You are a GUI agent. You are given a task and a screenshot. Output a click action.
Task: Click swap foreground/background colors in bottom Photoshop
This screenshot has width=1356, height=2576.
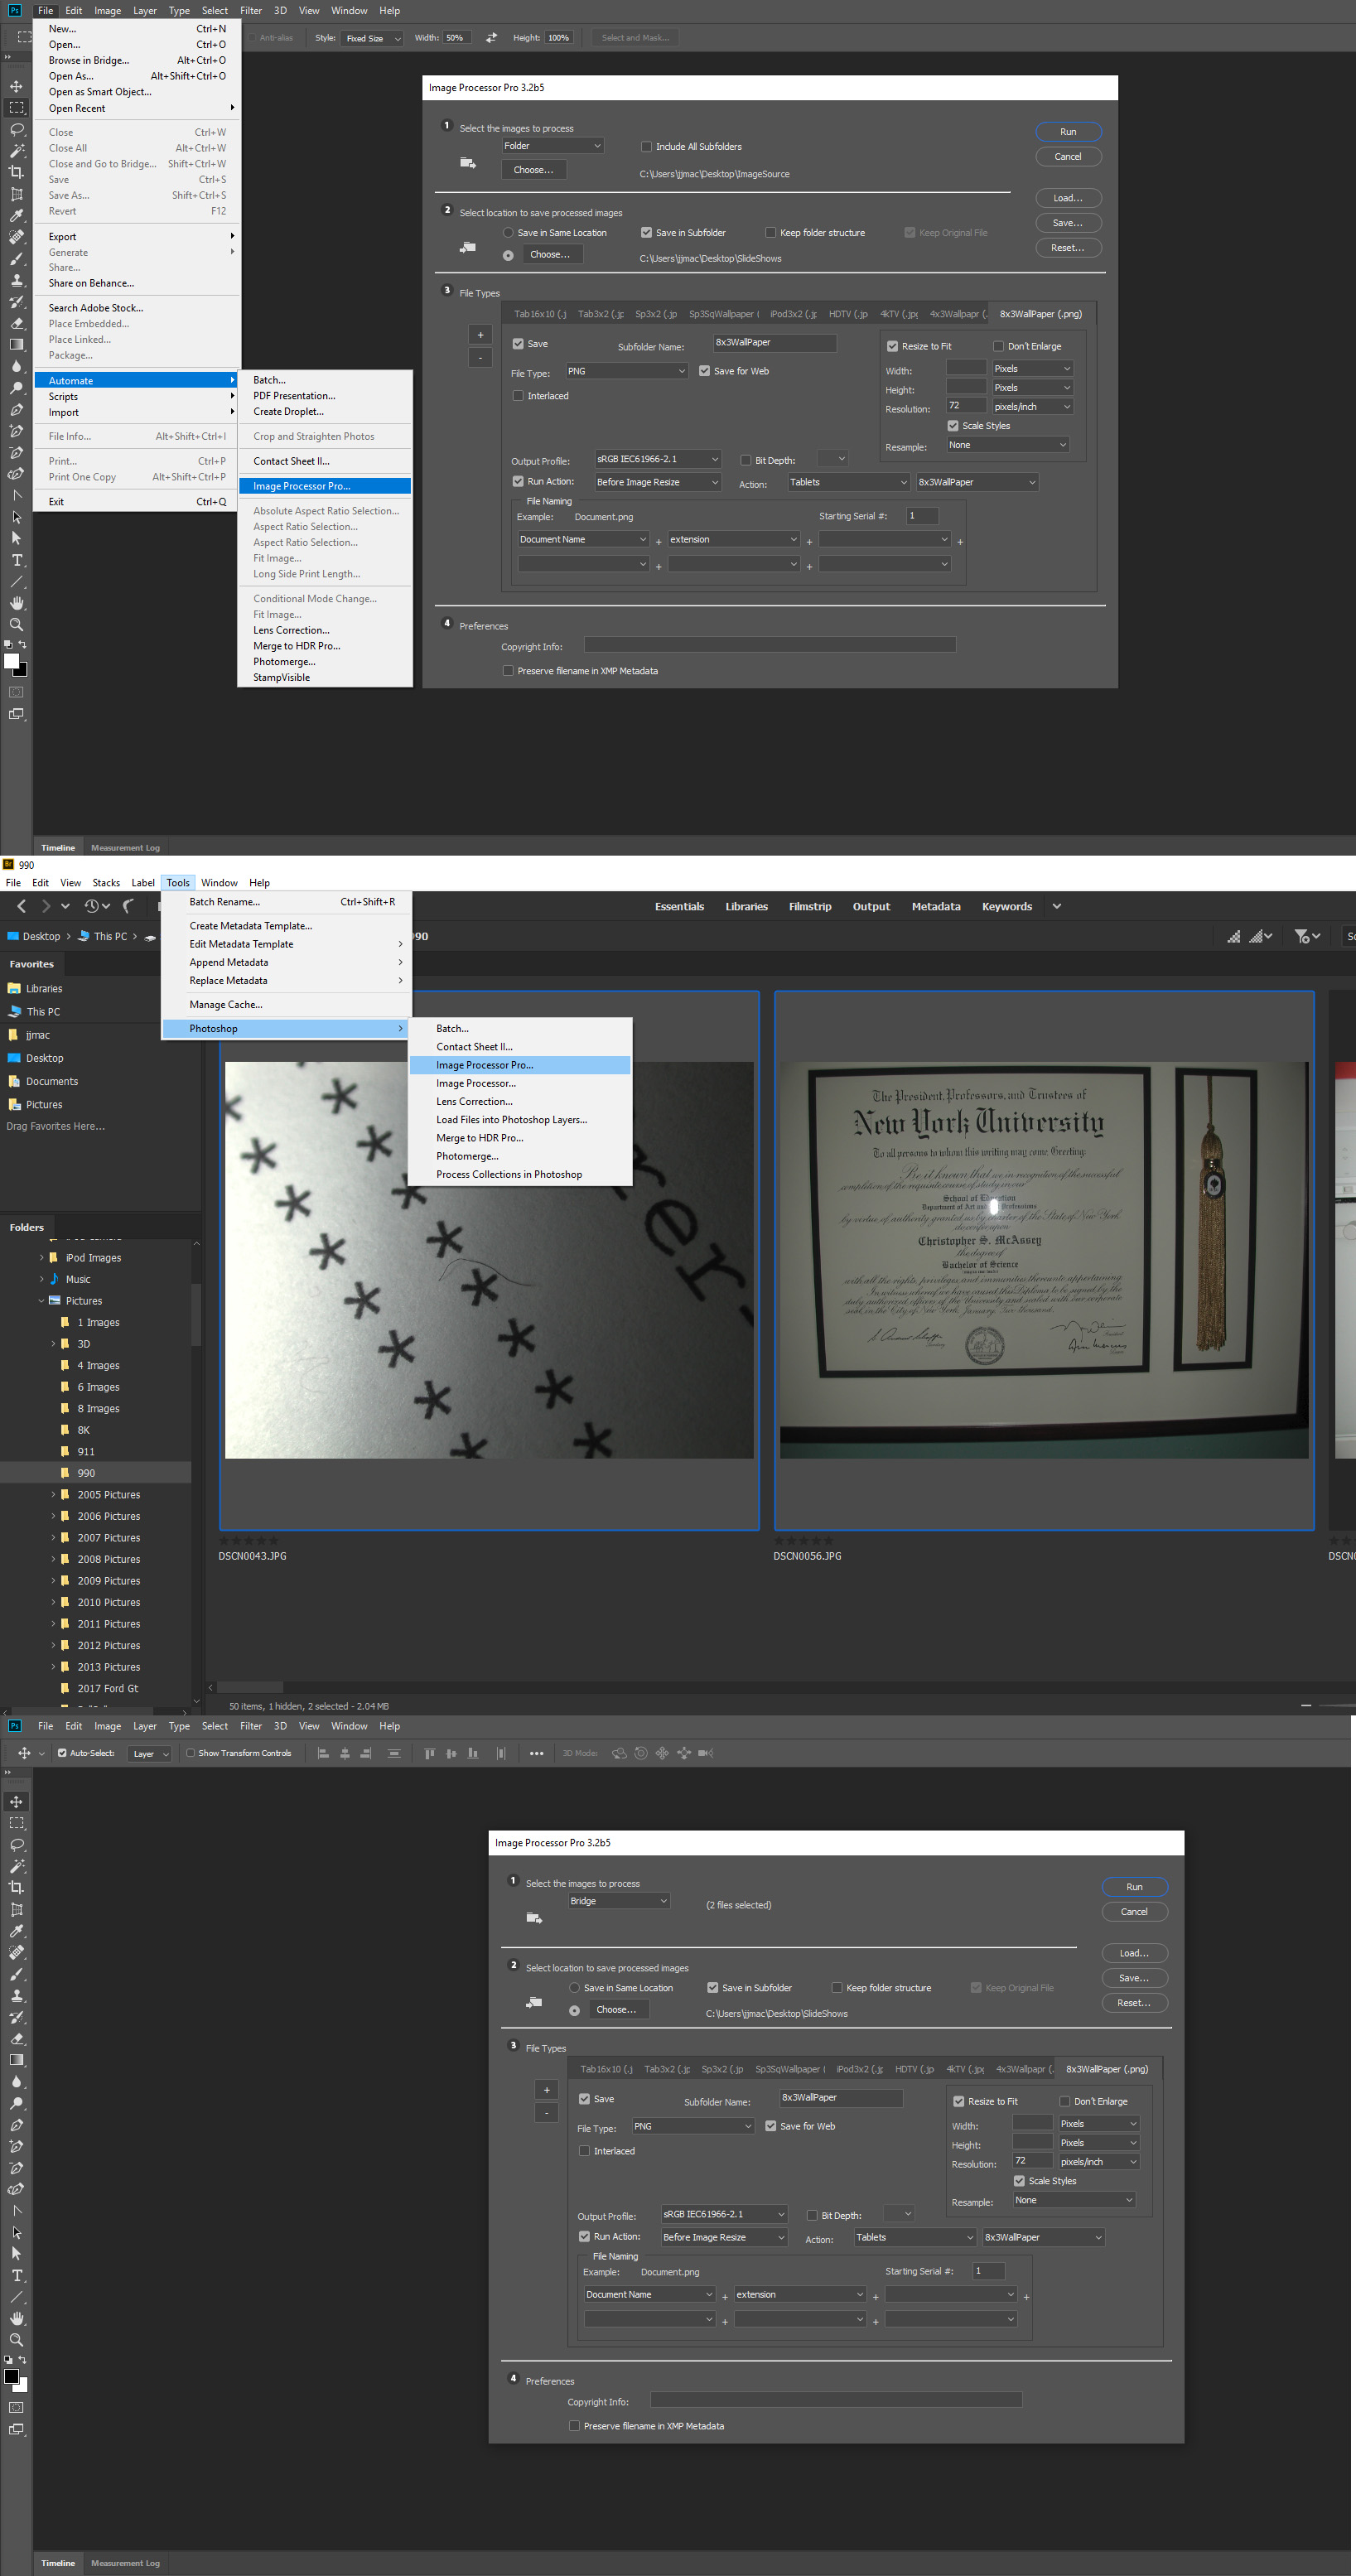pos(23,2360)
